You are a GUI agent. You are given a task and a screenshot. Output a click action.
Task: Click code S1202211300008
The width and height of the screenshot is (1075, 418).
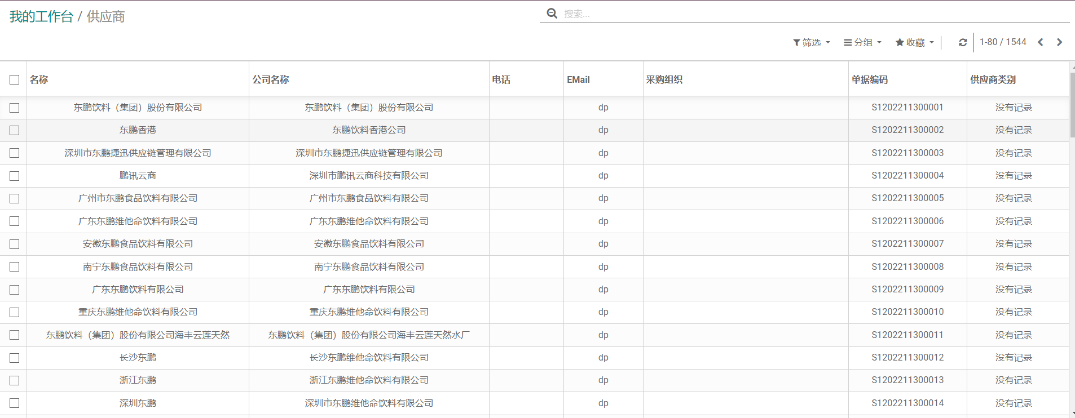pyautogui.click(x=907, y=267)
